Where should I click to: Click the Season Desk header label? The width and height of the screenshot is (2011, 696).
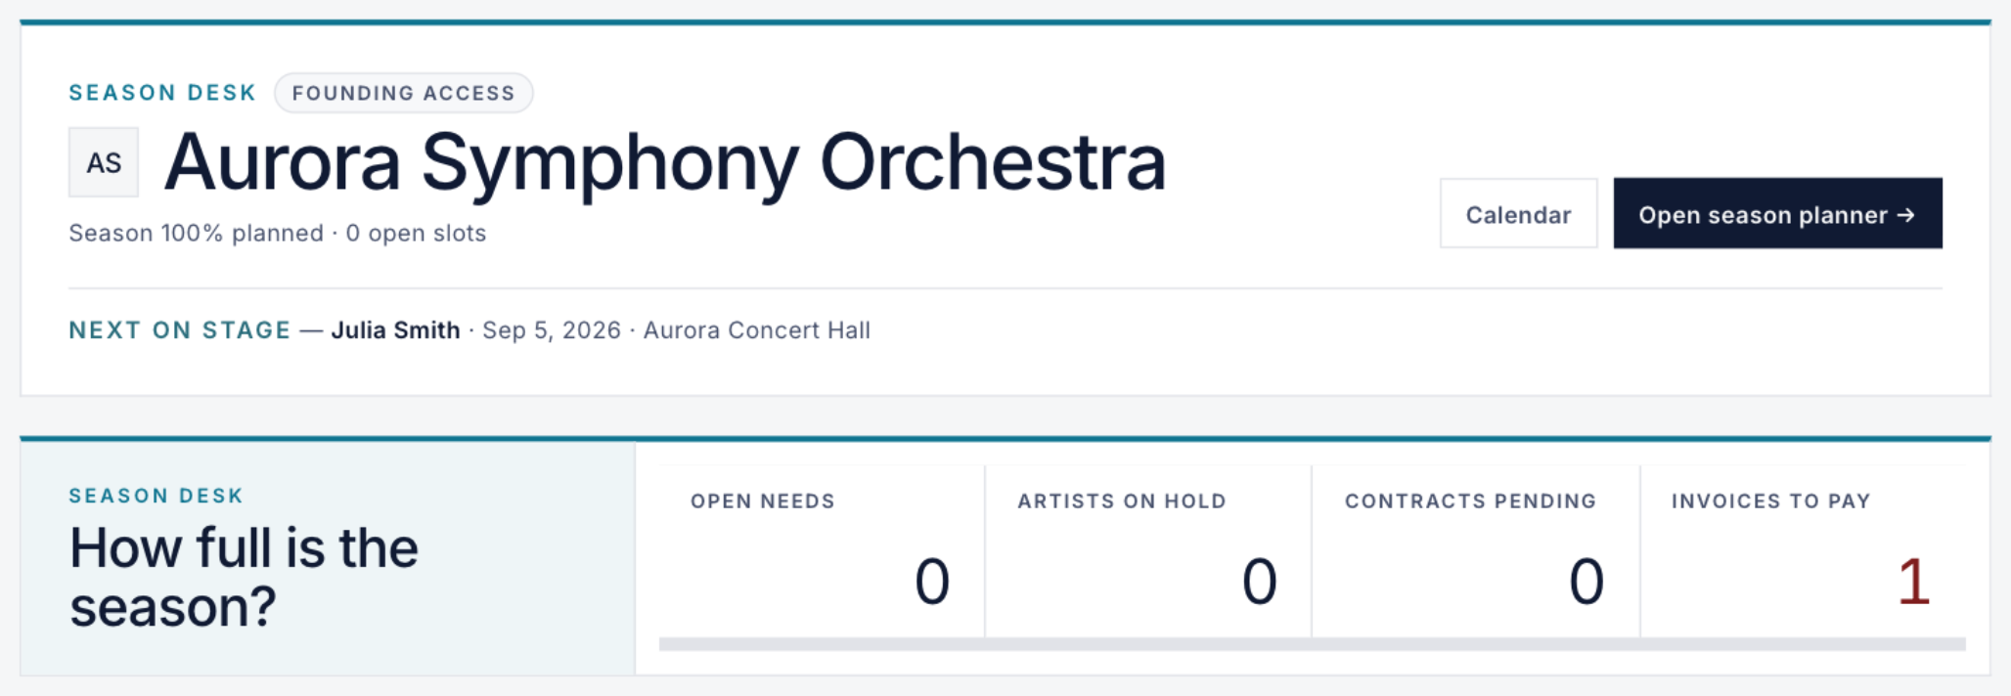point(162,93)
